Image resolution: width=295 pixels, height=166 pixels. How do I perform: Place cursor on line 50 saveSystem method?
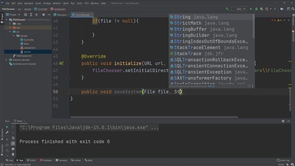(128, 92)
